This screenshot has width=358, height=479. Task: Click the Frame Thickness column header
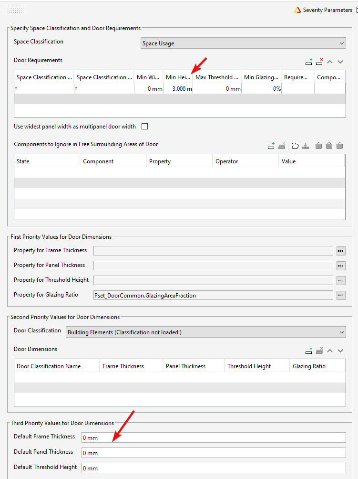[131, 366]
